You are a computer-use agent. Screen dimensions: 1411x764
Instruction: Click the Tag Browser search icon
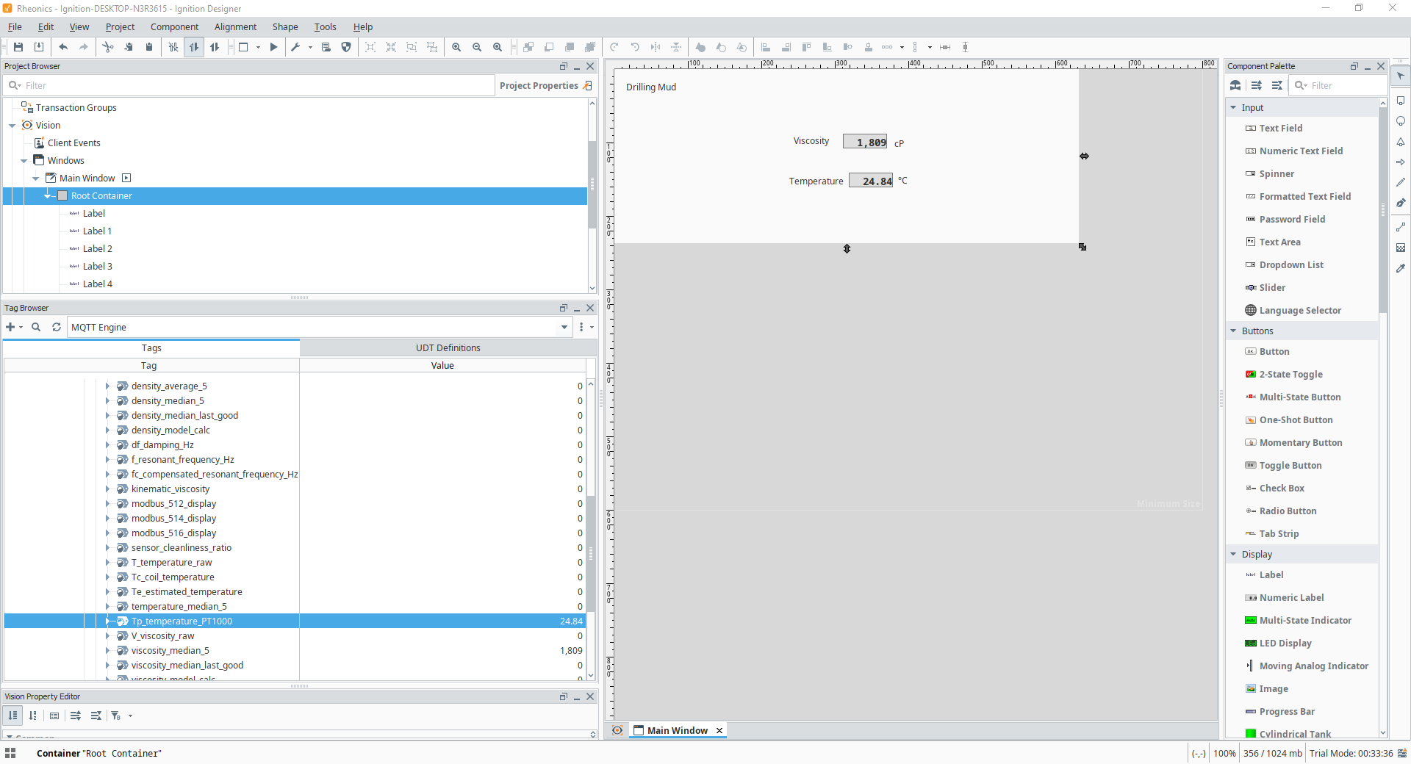tap(36, 327)
